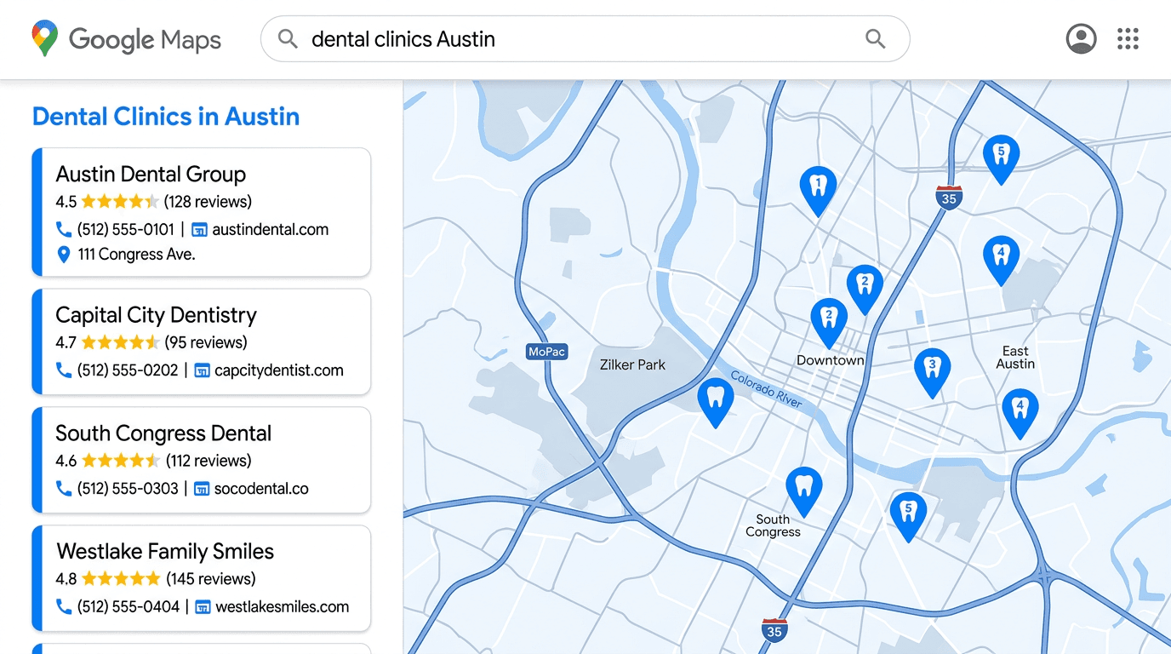Click the 'South Congress' map label
The height and width of the screenshot is (654, 1171).
773,525
